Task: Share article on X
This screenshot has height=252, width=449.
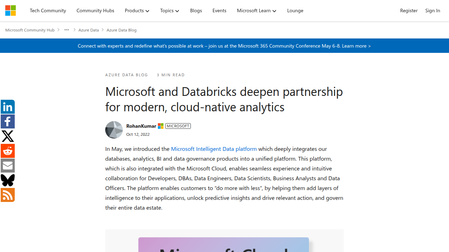Action: 8,136
